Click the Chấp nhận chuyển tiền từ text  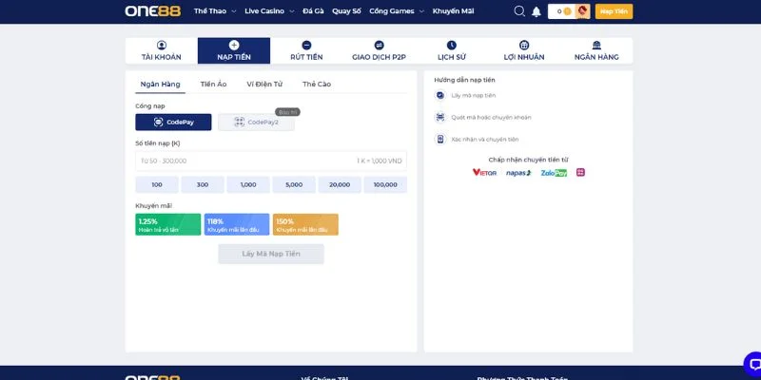528,160
